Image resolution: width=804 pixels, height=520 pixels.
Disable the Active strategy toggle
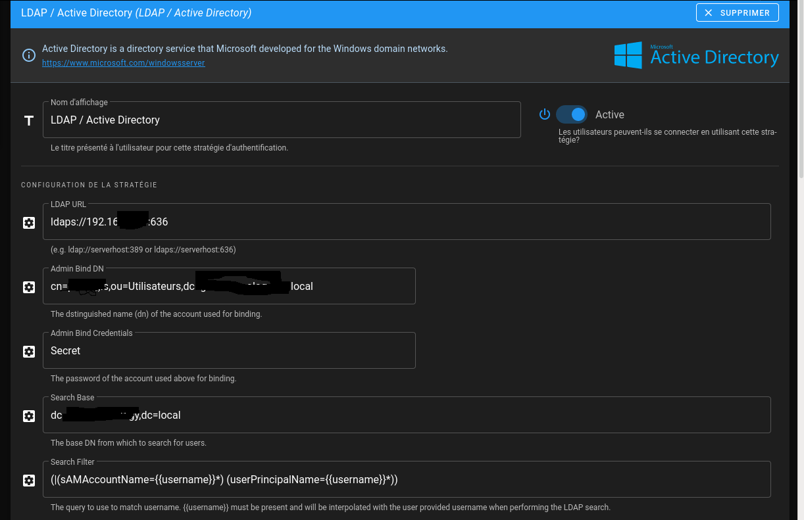(571, 114)
